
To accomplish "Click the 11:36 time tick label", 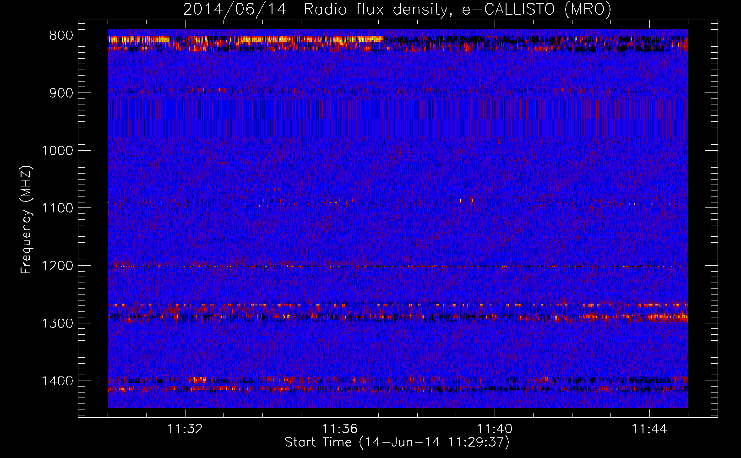I will point(340,429).
